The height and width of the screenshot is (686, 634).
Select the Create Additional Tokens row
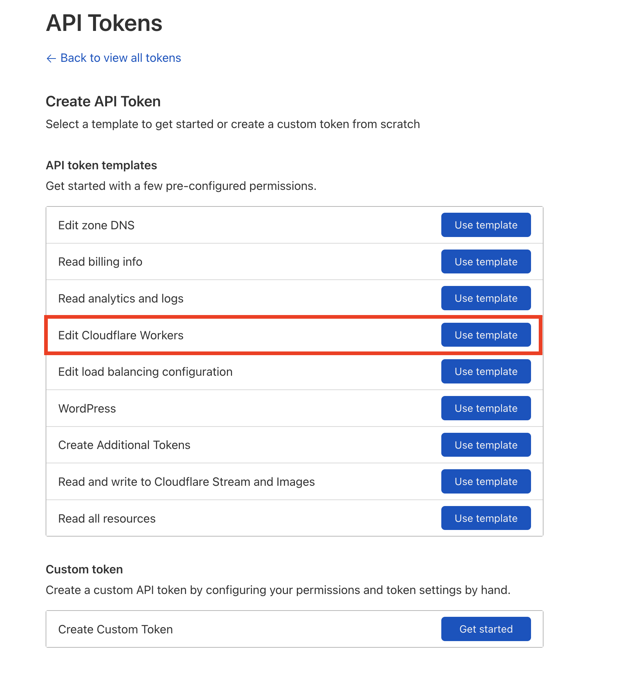click(124, 445)
